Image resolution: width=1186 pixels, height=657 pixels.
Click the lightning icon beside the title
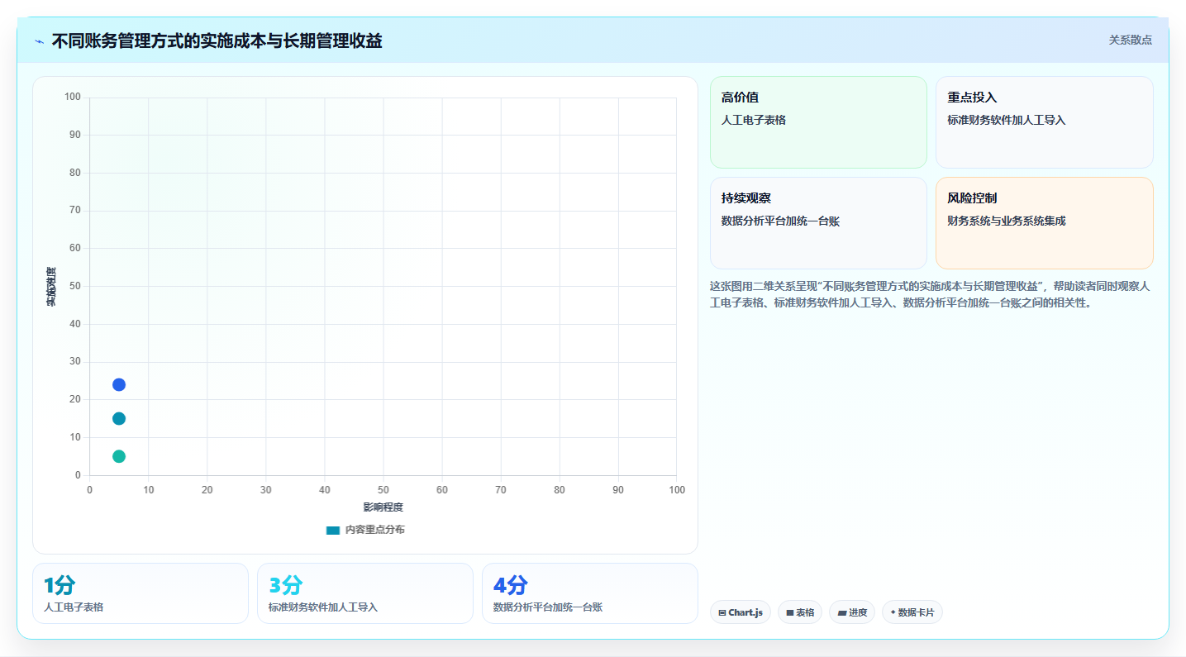tap(39, 41)
